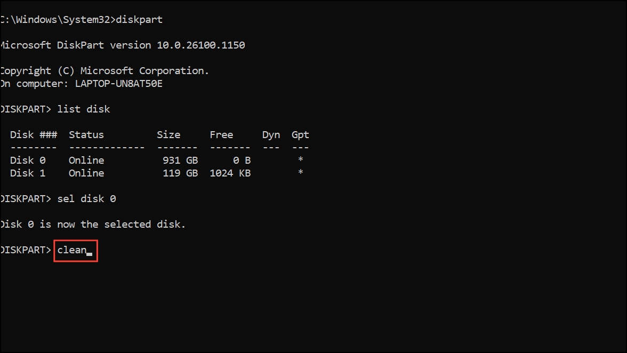Image resolution: width=627 pixels, height=353 pixels.
Task: Click 'Disk 0 is now the selected disk' message
Action: tap(93, 224)
